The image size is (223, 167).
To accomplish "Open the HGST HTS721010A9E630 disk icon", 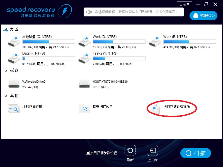I will (x=84, y=83).
